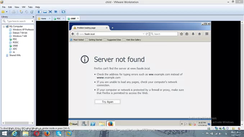This screenshot has width=244, height=137.
Task: Select the iis VM in library
Action: (x=12, y=52)
